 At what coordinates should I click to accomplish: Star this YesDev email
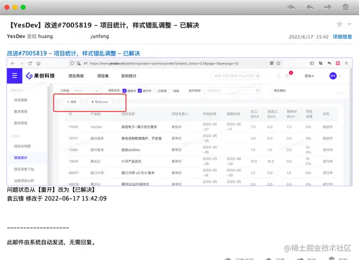(x=339, y=24)
